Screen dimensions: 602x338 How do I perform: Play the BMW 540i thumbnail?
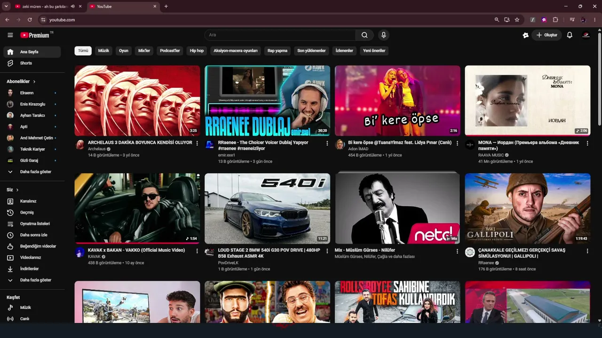click(x=267, y=208)
